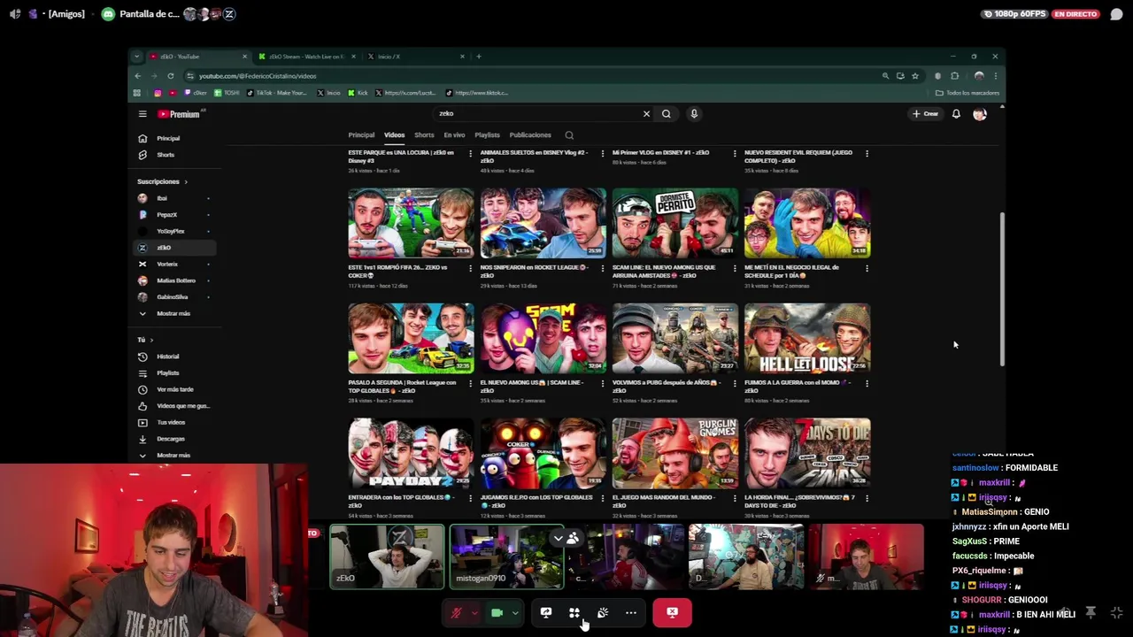Click the YouTube page vertical scrollbar

click(1002, 288)
